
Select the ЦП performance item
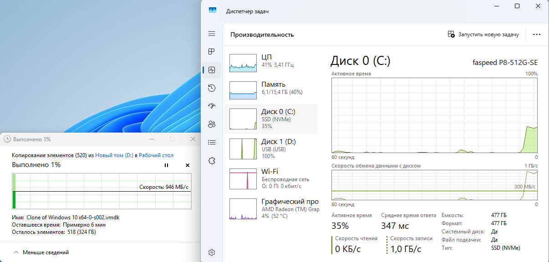coord(272,61)
